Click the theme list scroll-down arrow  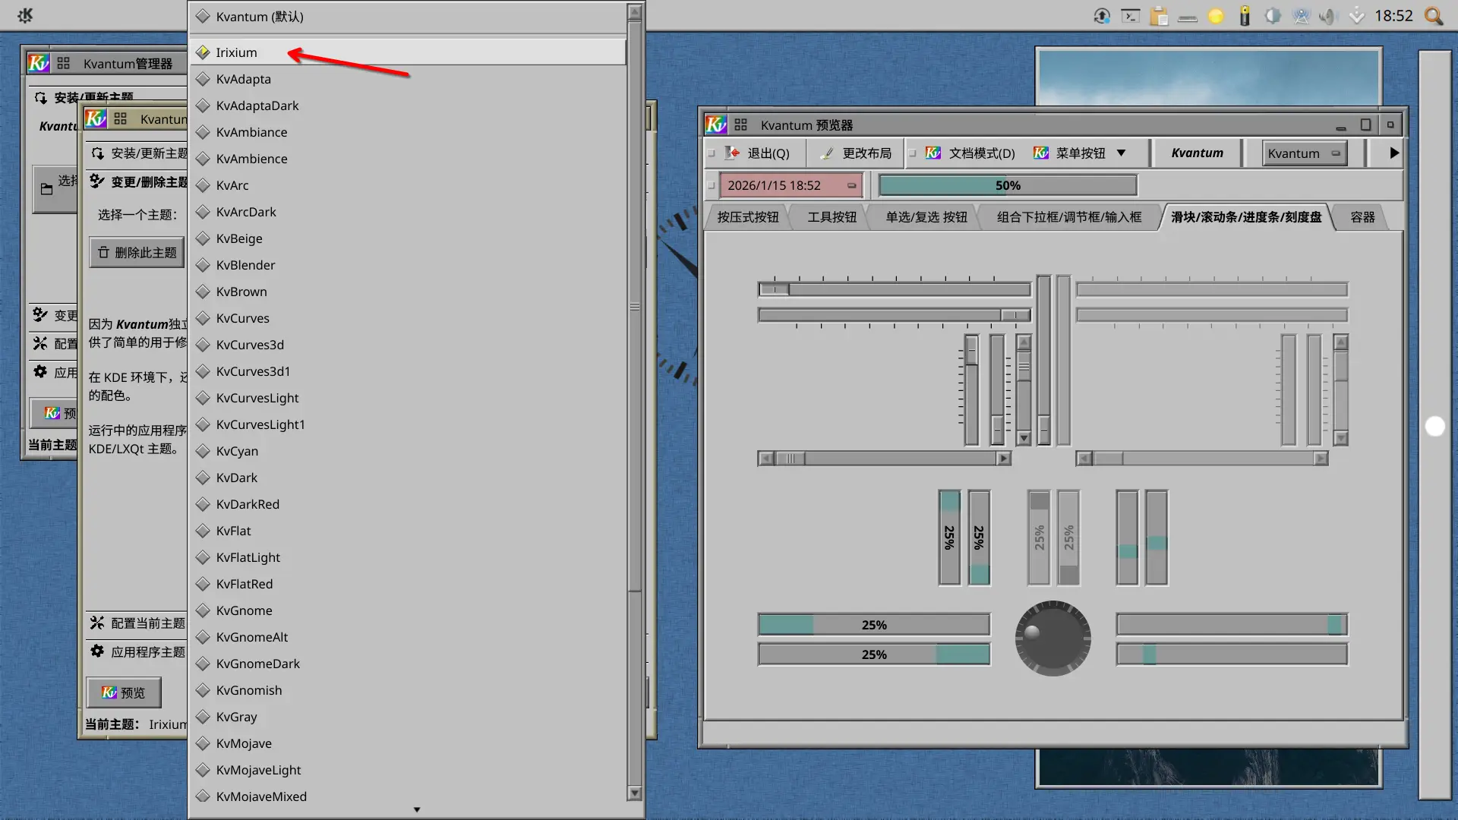click(x=635, y=793)
